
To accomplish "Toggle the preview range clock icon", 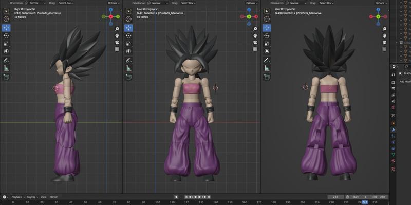I will (x=347, y=197).
